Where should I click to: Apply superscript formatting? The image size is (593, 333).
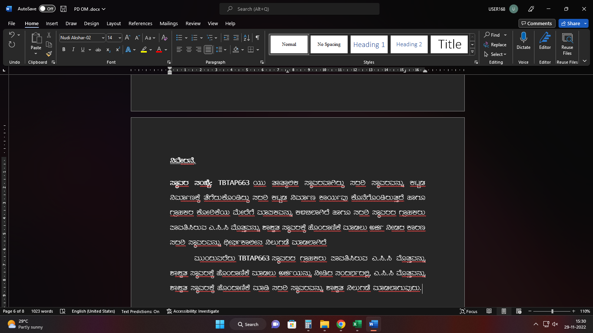pos(118,50)
